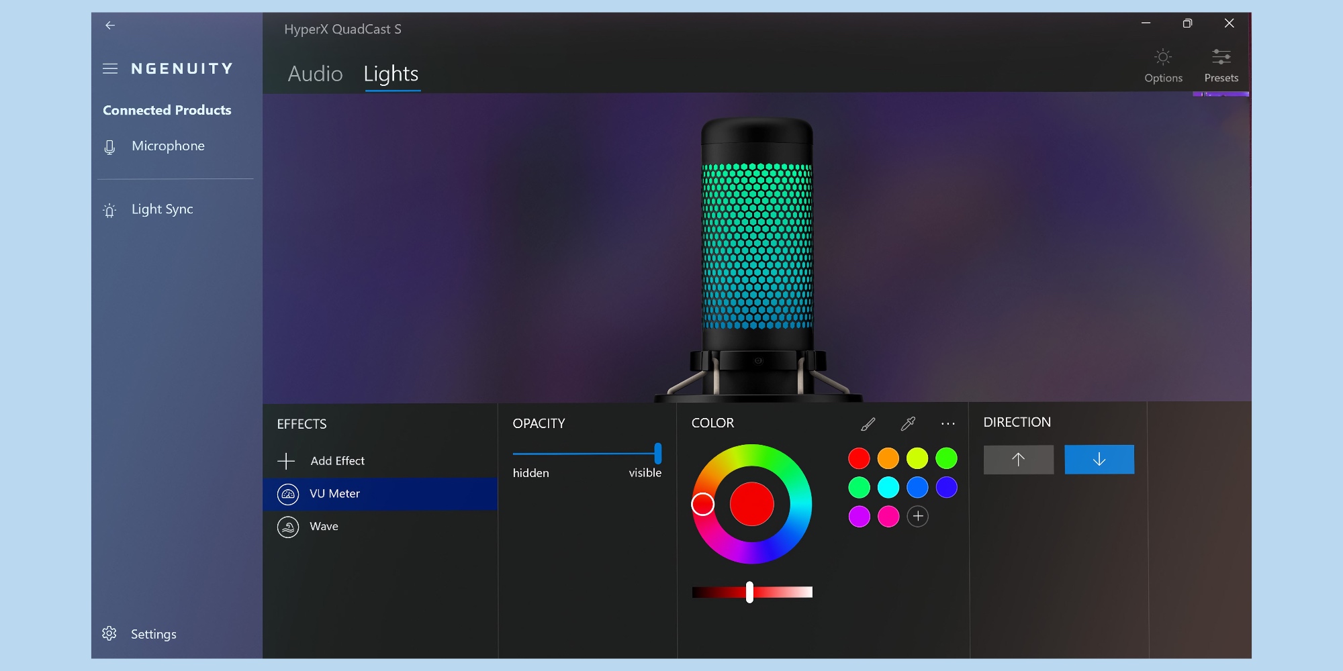This screenshot has height=671, width=1343.
Task: Click the microphone icon in sidebar
Action: coord(110,147)
